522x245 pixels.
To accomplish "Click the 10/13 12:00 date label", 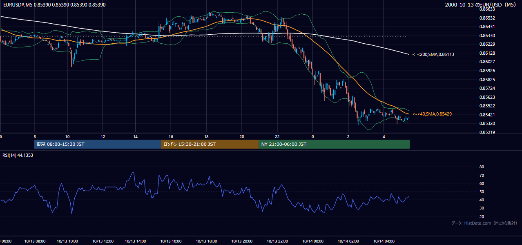I will click(x=103, y=241).
